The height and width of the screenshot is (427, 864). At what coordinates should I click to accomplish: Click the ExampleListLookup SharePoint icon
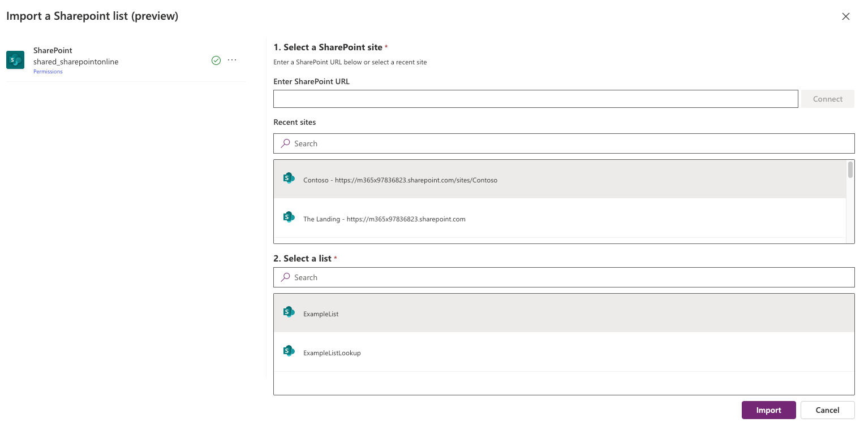coord(289,351)
